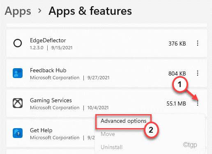Click the Feedback Hub app icon

click(18, 73)
